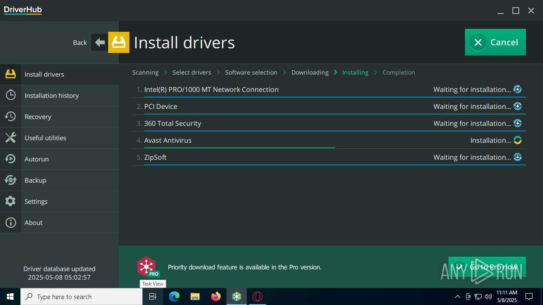
Task: Open the Windows Start menu
Action: [x=10, y=297]
